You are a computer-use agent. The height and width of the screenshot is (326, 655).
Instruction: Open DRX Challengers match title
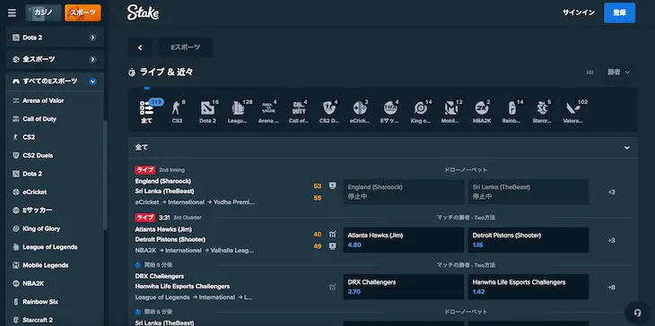[159, 277]
